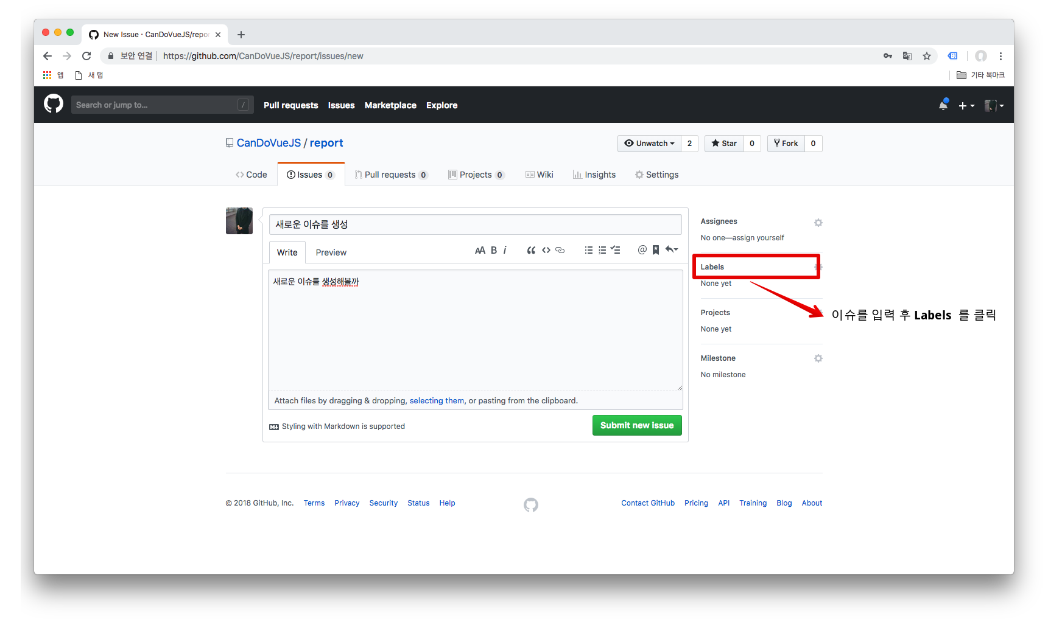The image size is (1048, 623).
Task: Select the Write tab
Action: [x=287, y=252]
